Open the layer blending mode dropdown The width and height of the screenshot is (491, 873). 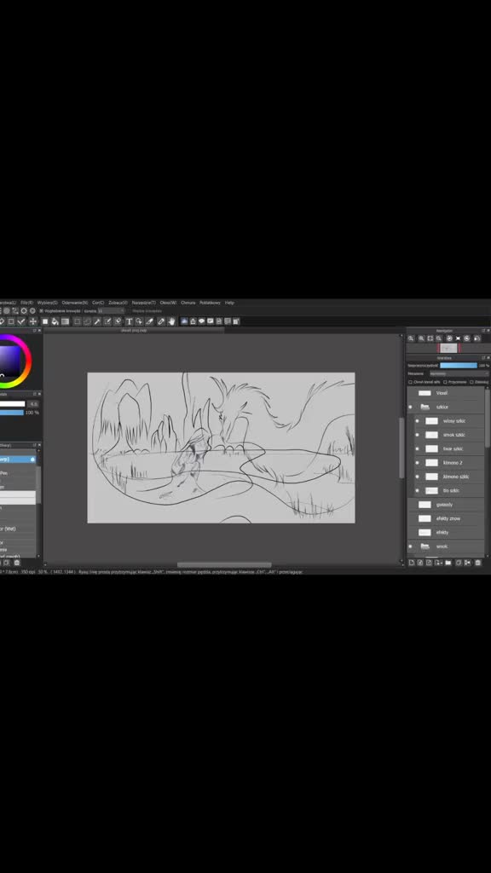459,373
